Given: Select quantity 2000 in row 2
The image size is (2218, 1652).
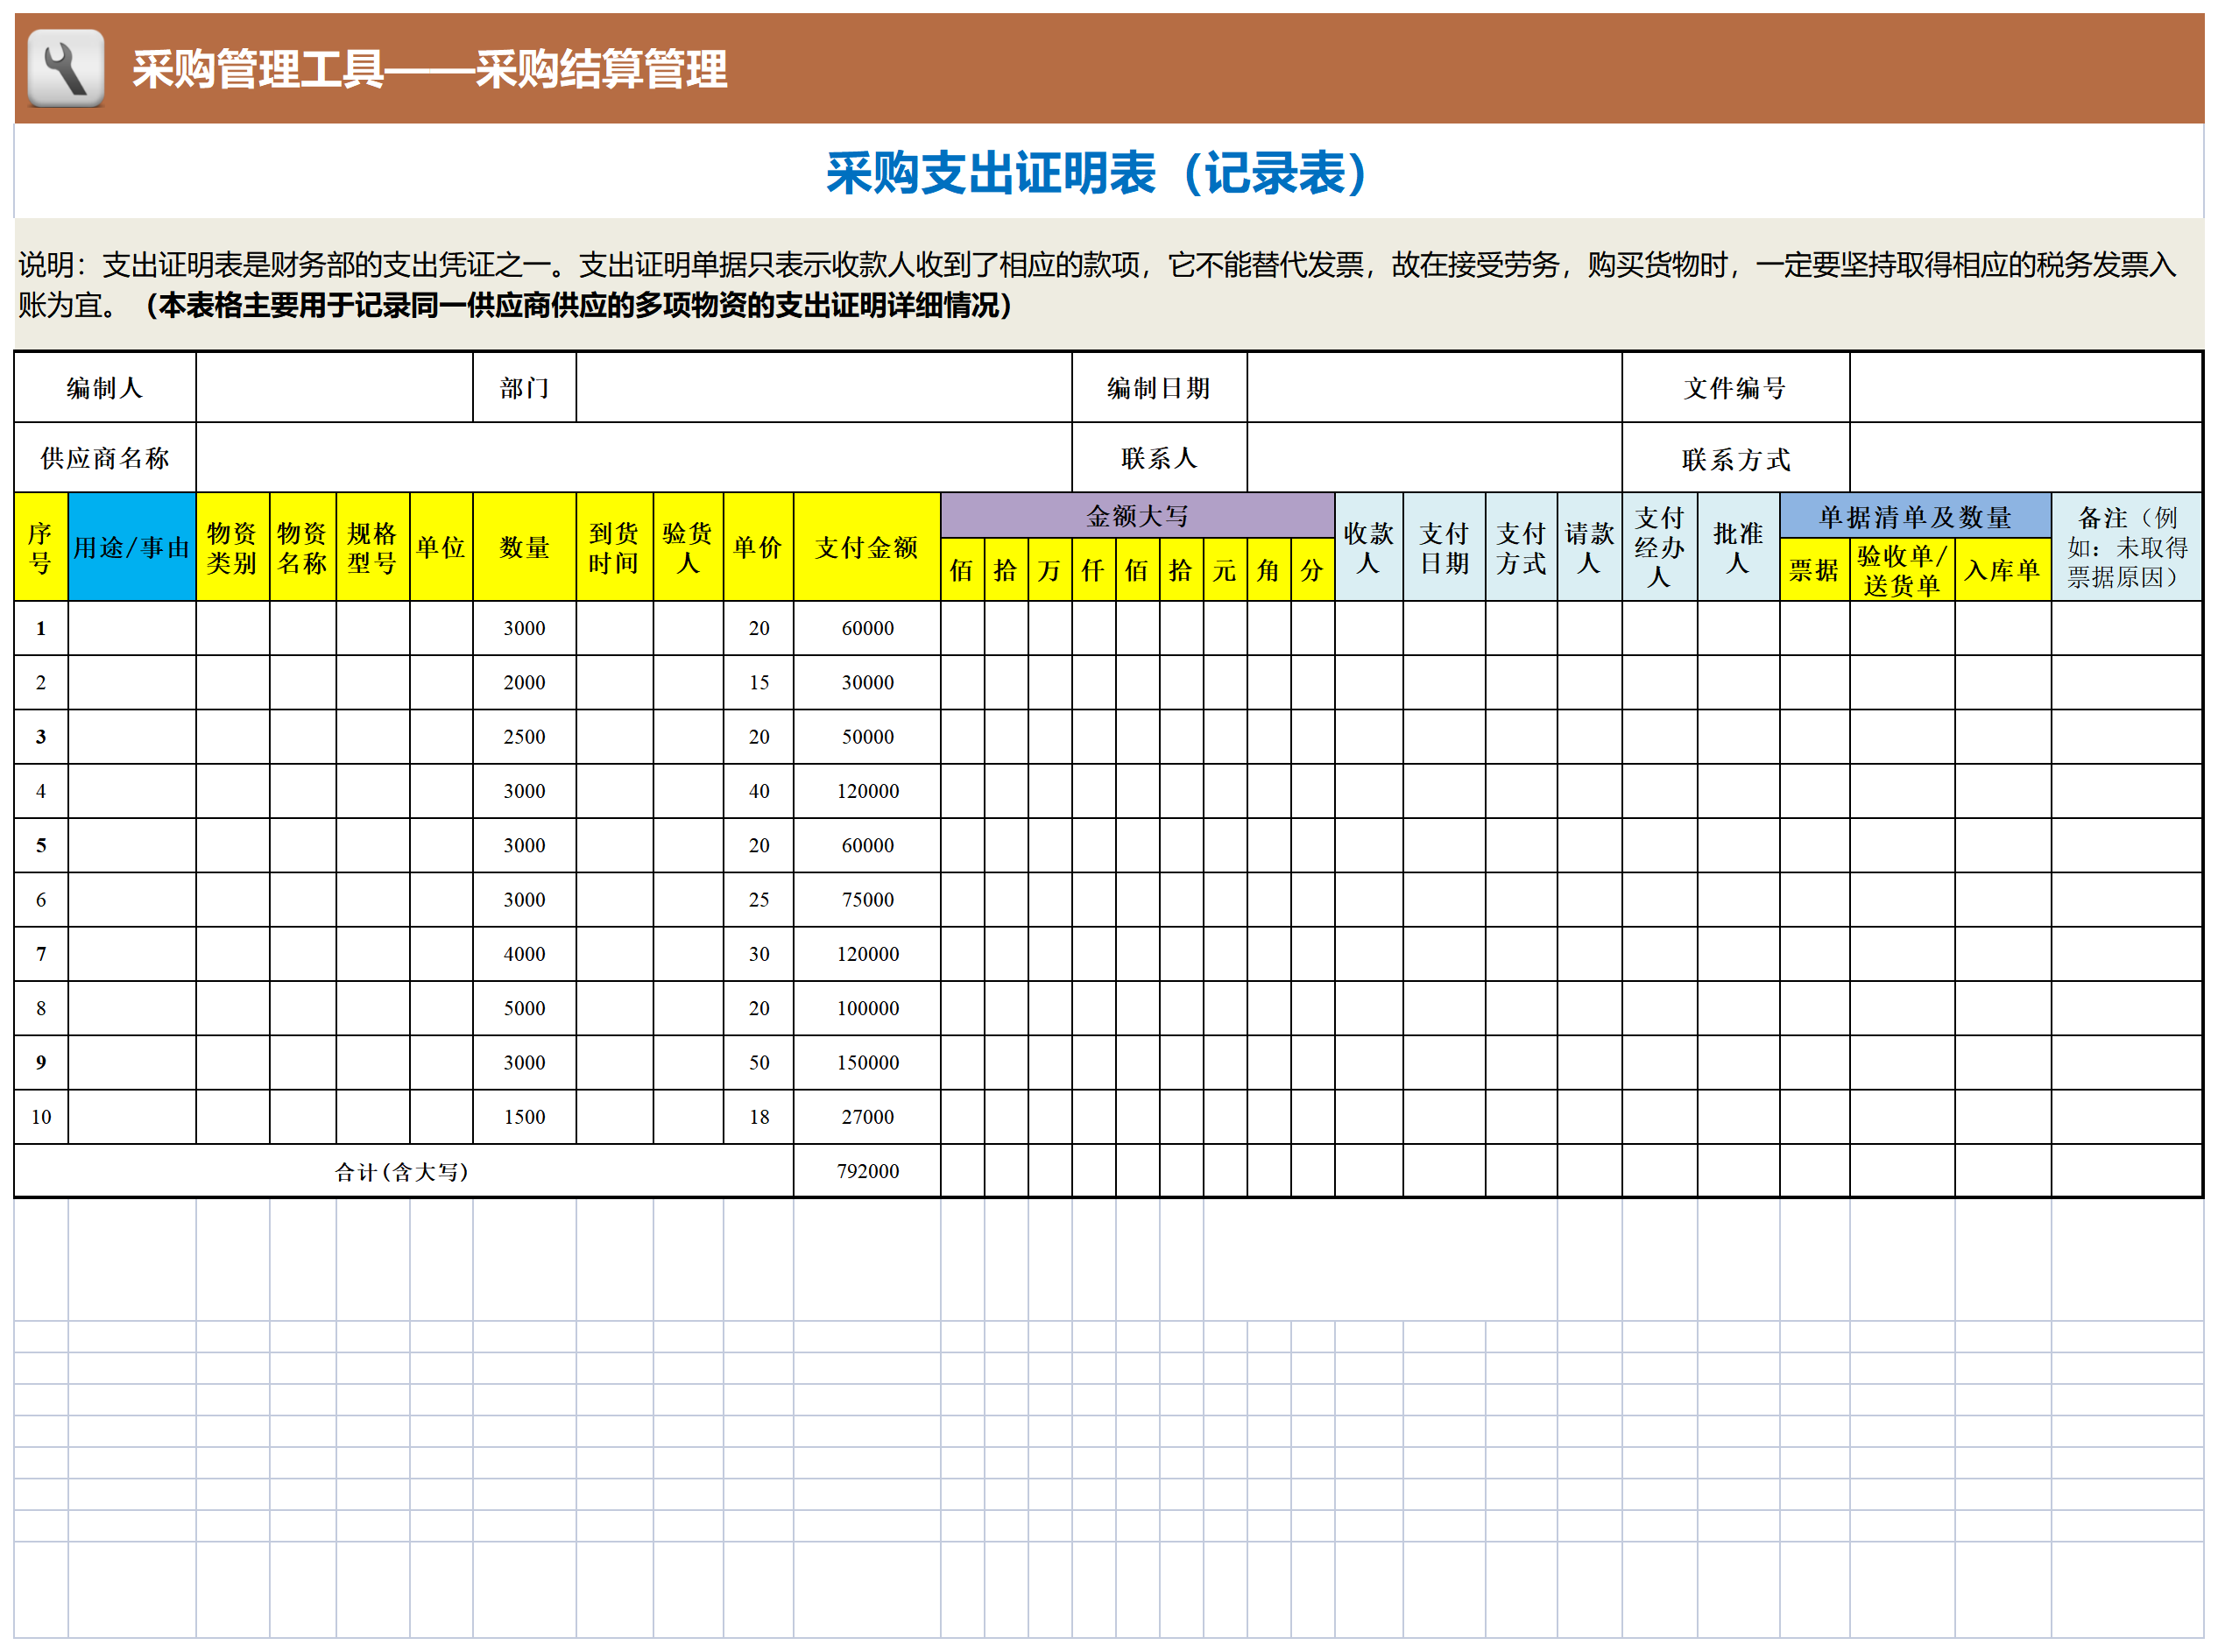Looking at the screenshot, I should [x=524, y=682].
